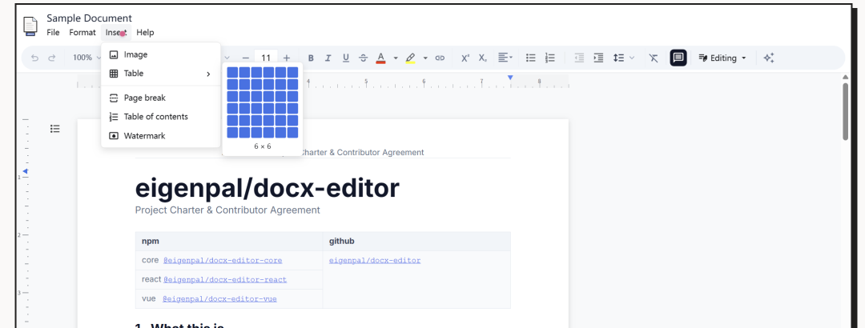Click the blue right indent marker on ruler
This screenshot has width=865, height=328.
click(x=510, y=78)
